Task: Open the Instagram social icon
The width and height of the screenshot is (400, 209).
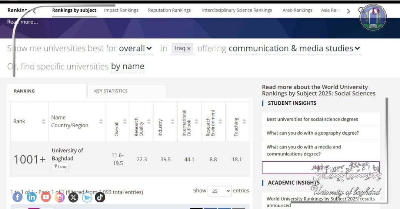Action: (x=59, y=197)
